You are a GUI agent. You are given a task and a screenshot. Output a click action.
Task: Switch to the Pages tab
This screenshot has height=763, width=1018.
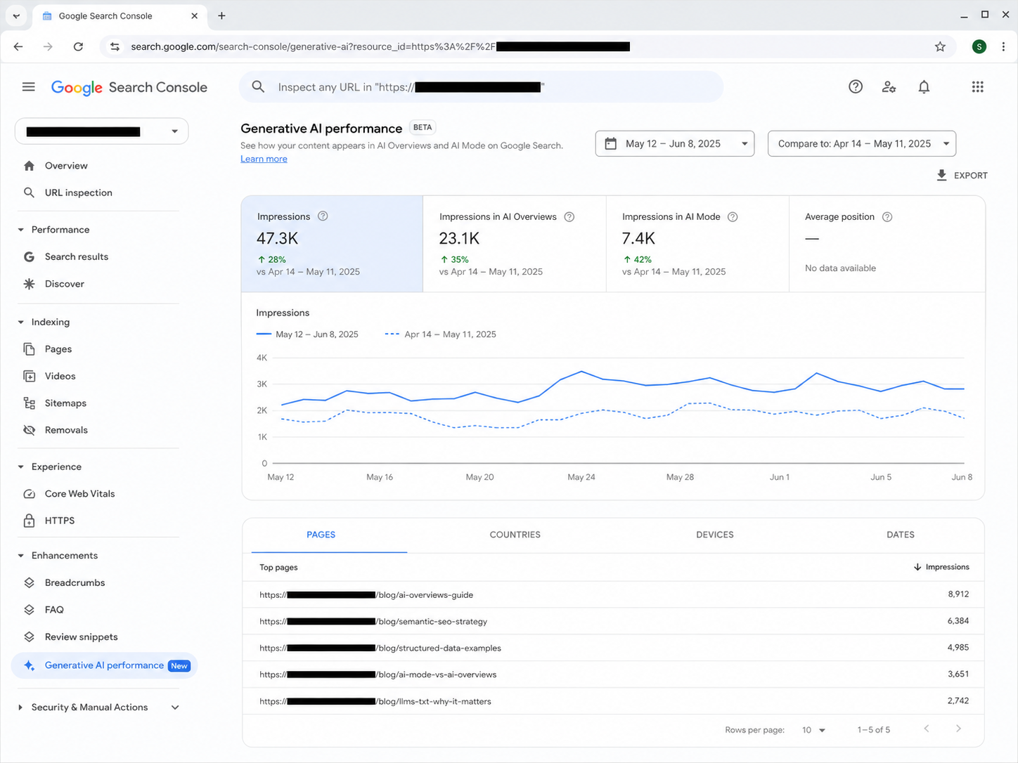(x=321, y=535)
